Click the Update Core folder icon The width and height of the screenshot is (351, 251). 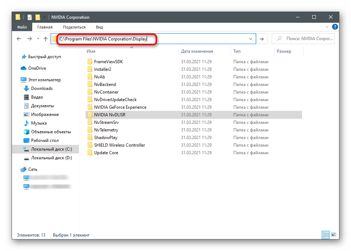(90, 153)
